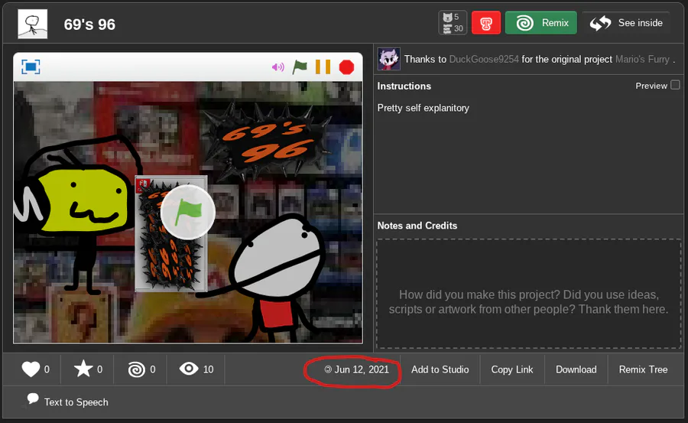688x423 pixels.
Task: Mute the project sound via speaker icon
Action: point(278,67)
